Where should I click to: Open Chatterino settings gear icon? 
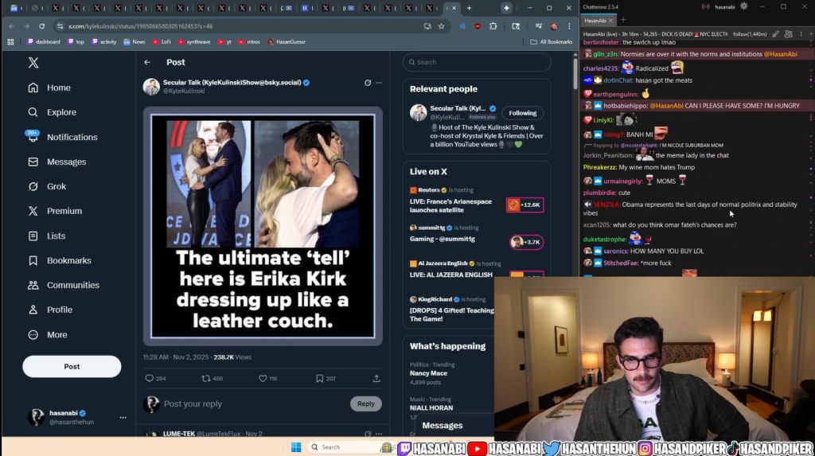743,6
